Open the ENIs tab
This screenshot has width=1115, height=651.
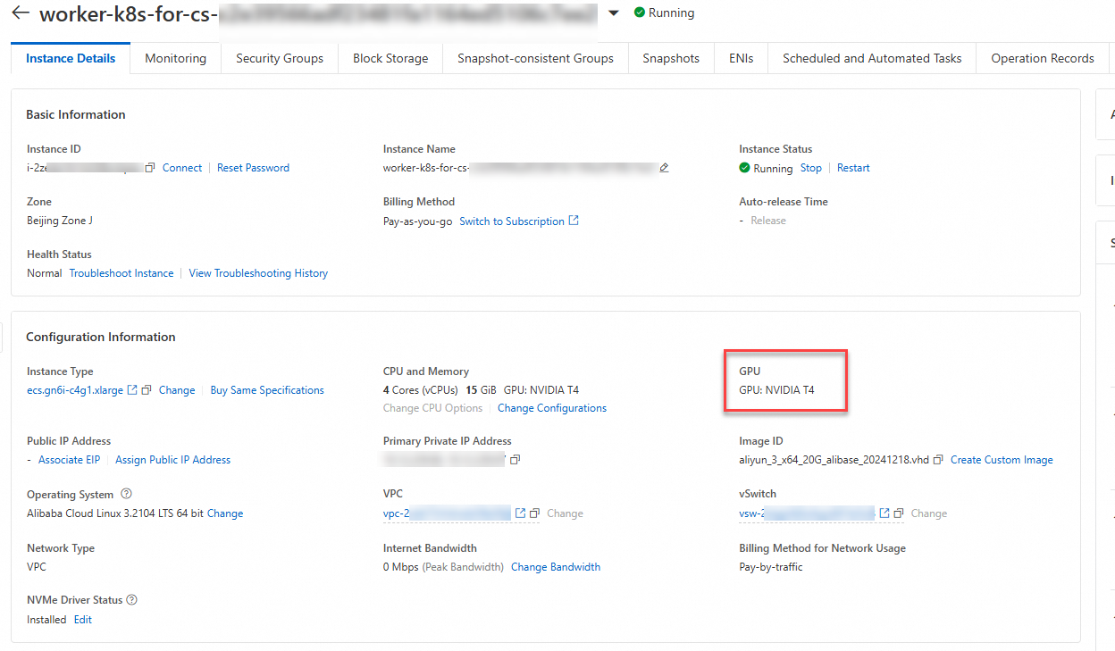point(741,58)
